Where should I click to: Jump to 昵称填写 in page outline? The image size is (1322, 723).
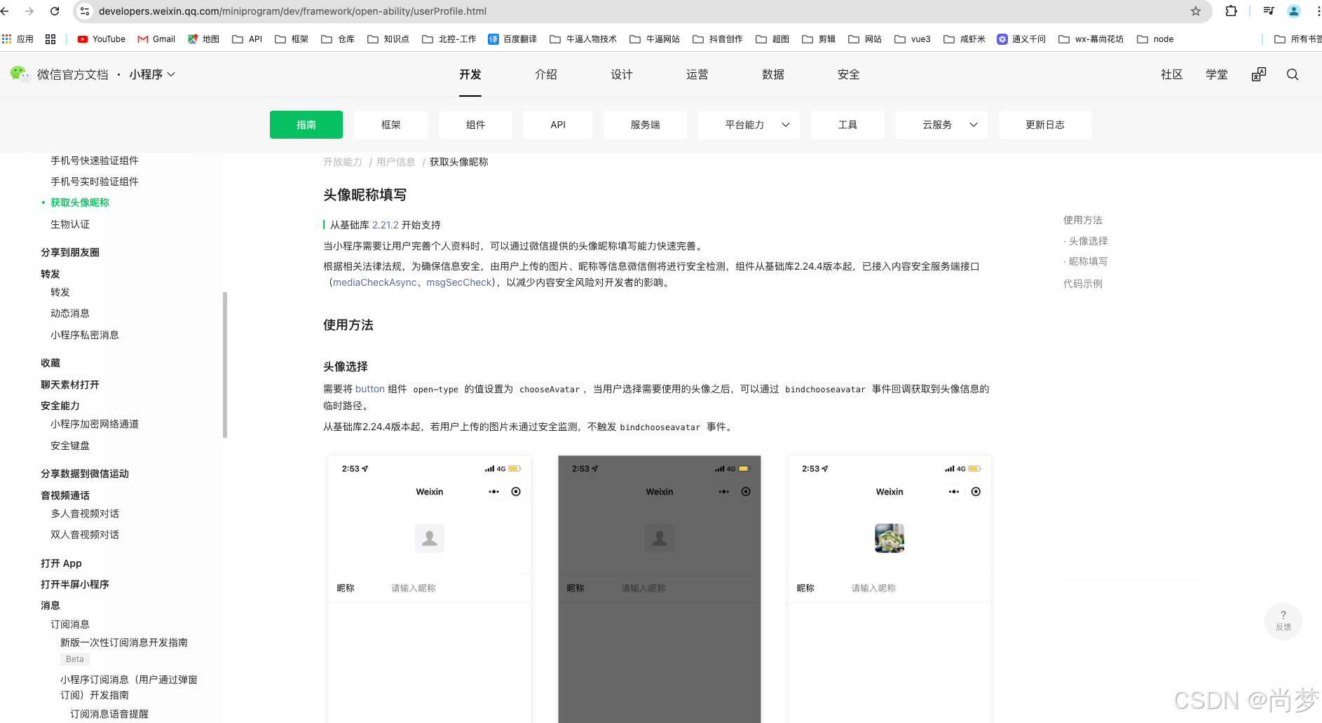tap(1088, 261)
